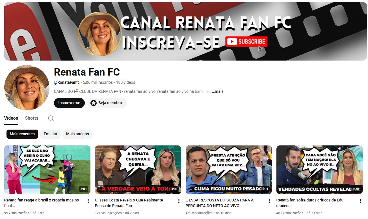This screenshot has width=368, height=219.
Task: Select the Mais recentes filter chip
Action: pos(22,134)
